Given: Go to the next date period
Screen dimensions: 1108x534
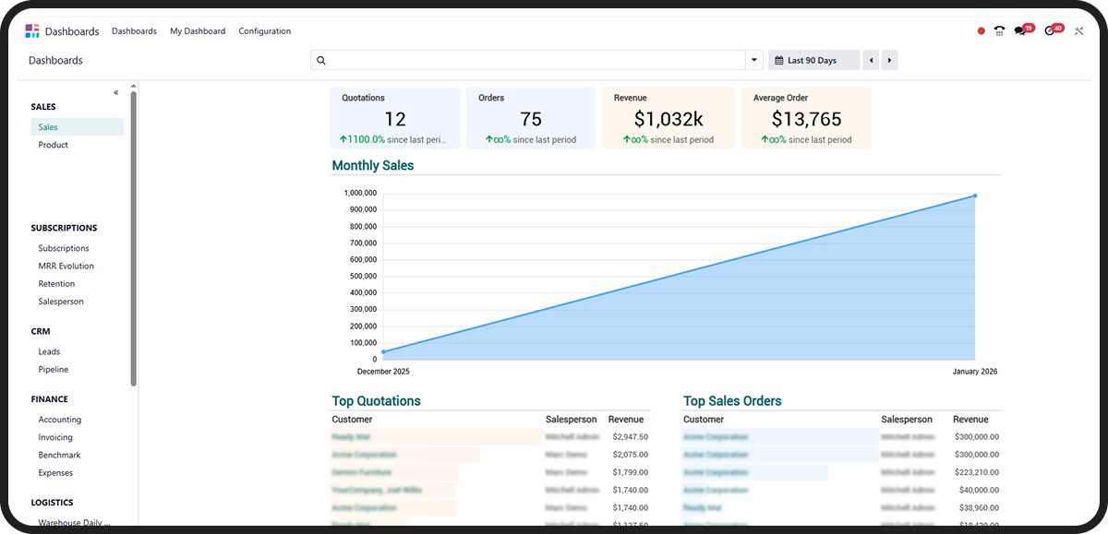Looking at the screenshot, I should pos(889,61).
